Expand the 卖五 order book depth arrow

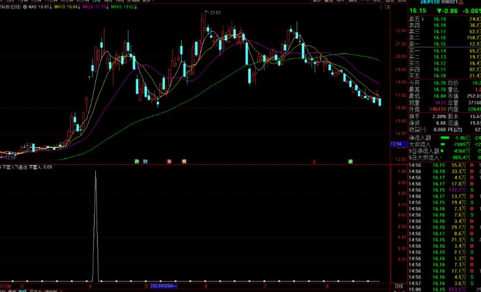423,19
